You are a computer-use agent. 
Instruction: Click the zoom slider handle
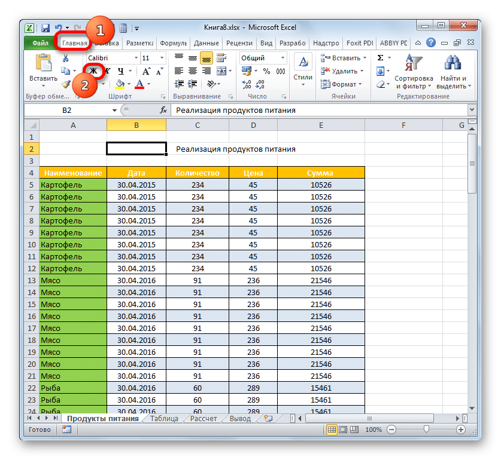pyautogui.click(x=426, y=430)
